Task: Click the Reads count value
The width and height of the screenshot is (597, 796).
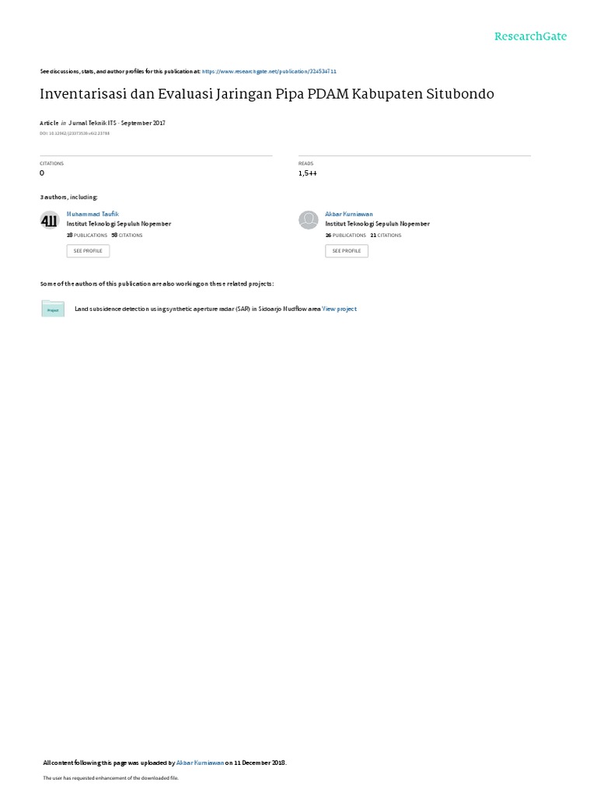Action: 308,173
